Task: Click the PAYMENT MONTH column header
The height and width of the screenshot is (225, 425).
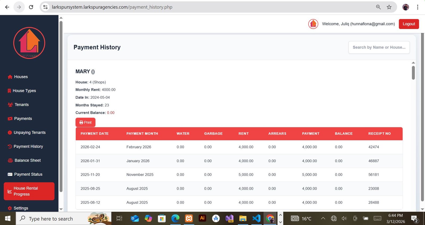Action: tap(142, 133)
